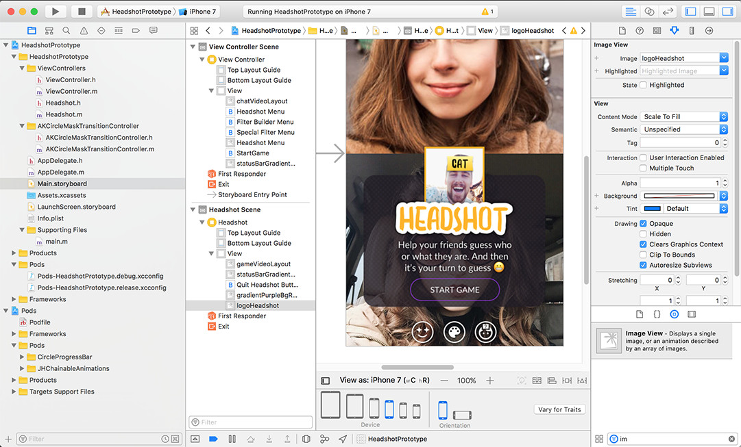Image resolution: width=741 pixels, height=447 pixels.
Task: Enable User Interaction Enabled checkbox
Action: point(643,157)
